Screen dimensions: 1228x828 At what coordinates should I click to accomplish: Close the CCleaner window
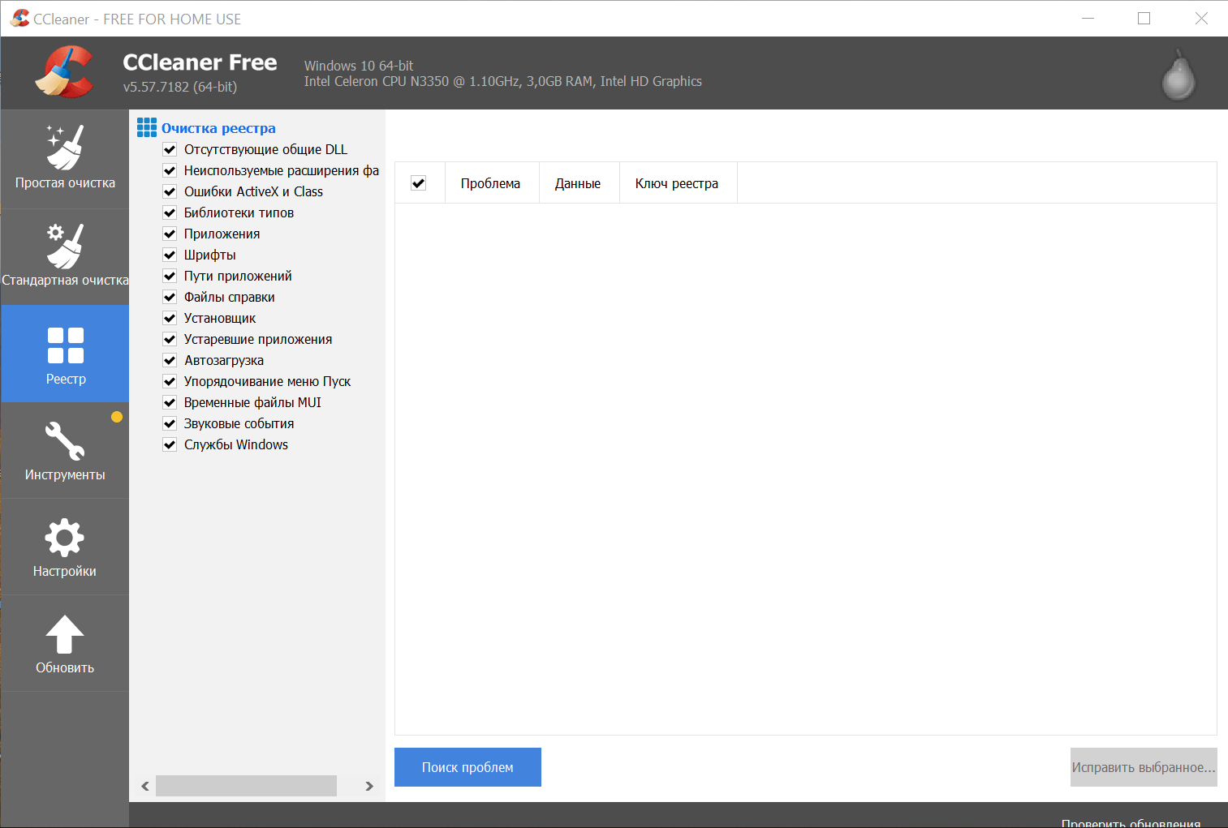pos(1201,18)
